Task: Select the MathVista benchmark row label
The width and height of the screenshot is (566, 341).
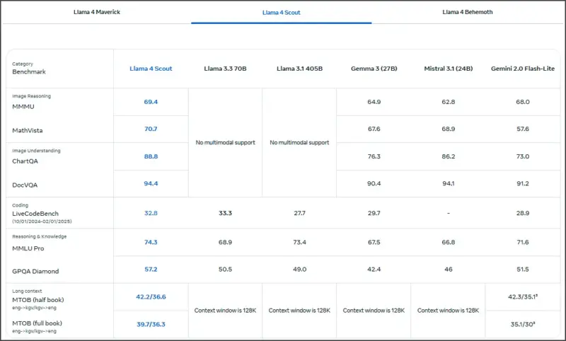Action: point(28,130)
